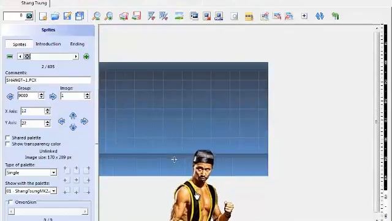This screenshot has width=392, height=221.
Task: Switch to the Ending tab
Action: (x=77, y=44)
